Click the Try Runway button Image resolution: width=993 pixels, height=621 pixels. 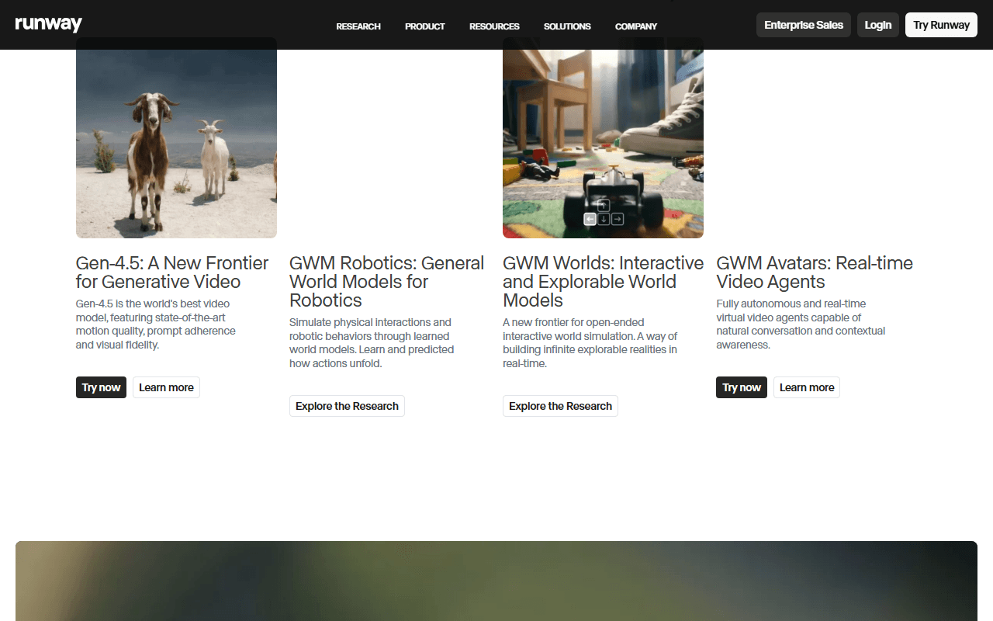point(941,25)
